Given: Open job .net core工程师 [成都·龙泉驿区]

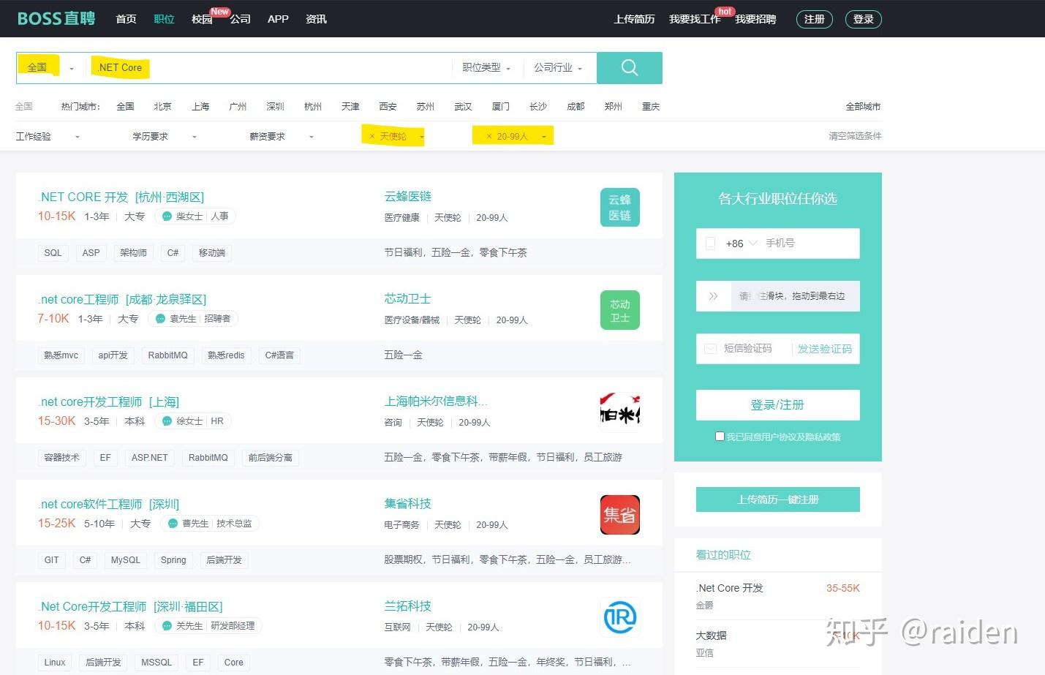Looking at the screenshot, I should (122, 299).
